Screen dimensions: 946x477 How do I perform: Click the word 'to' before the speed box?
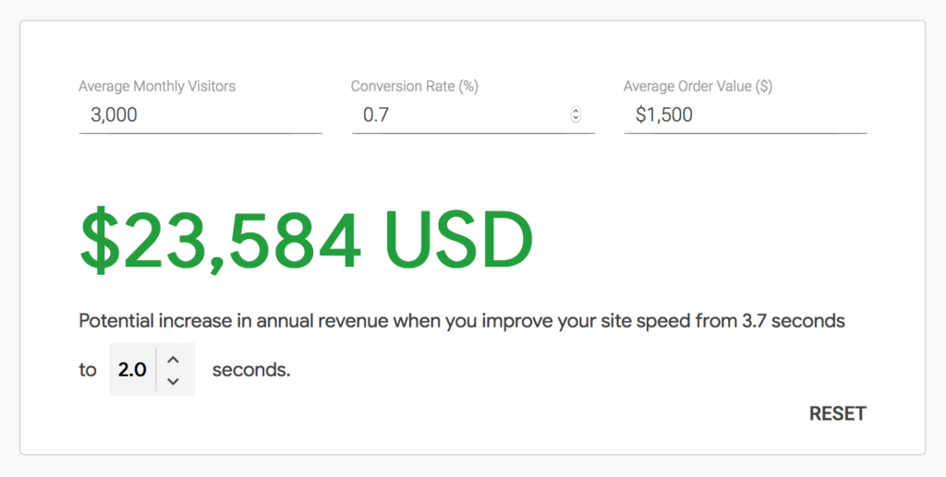[x=88, y=370]
